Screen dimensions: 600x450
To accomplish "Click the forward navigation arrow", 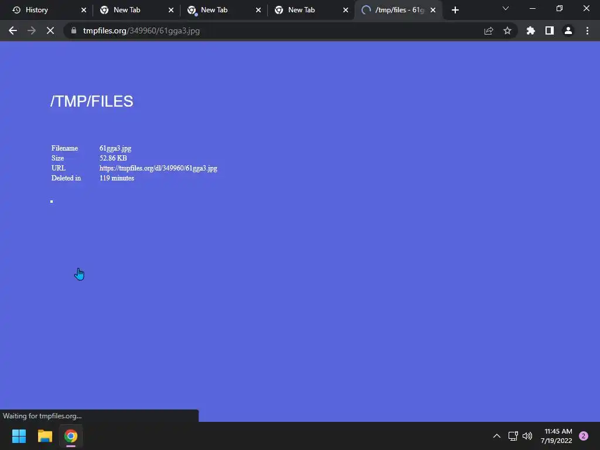I will tap(32, 30).
